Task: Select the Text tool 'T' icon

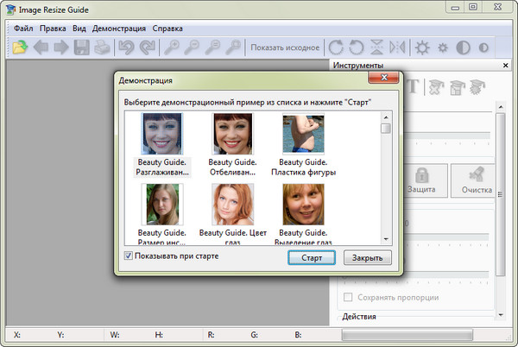Action: [x=414, y=85]
